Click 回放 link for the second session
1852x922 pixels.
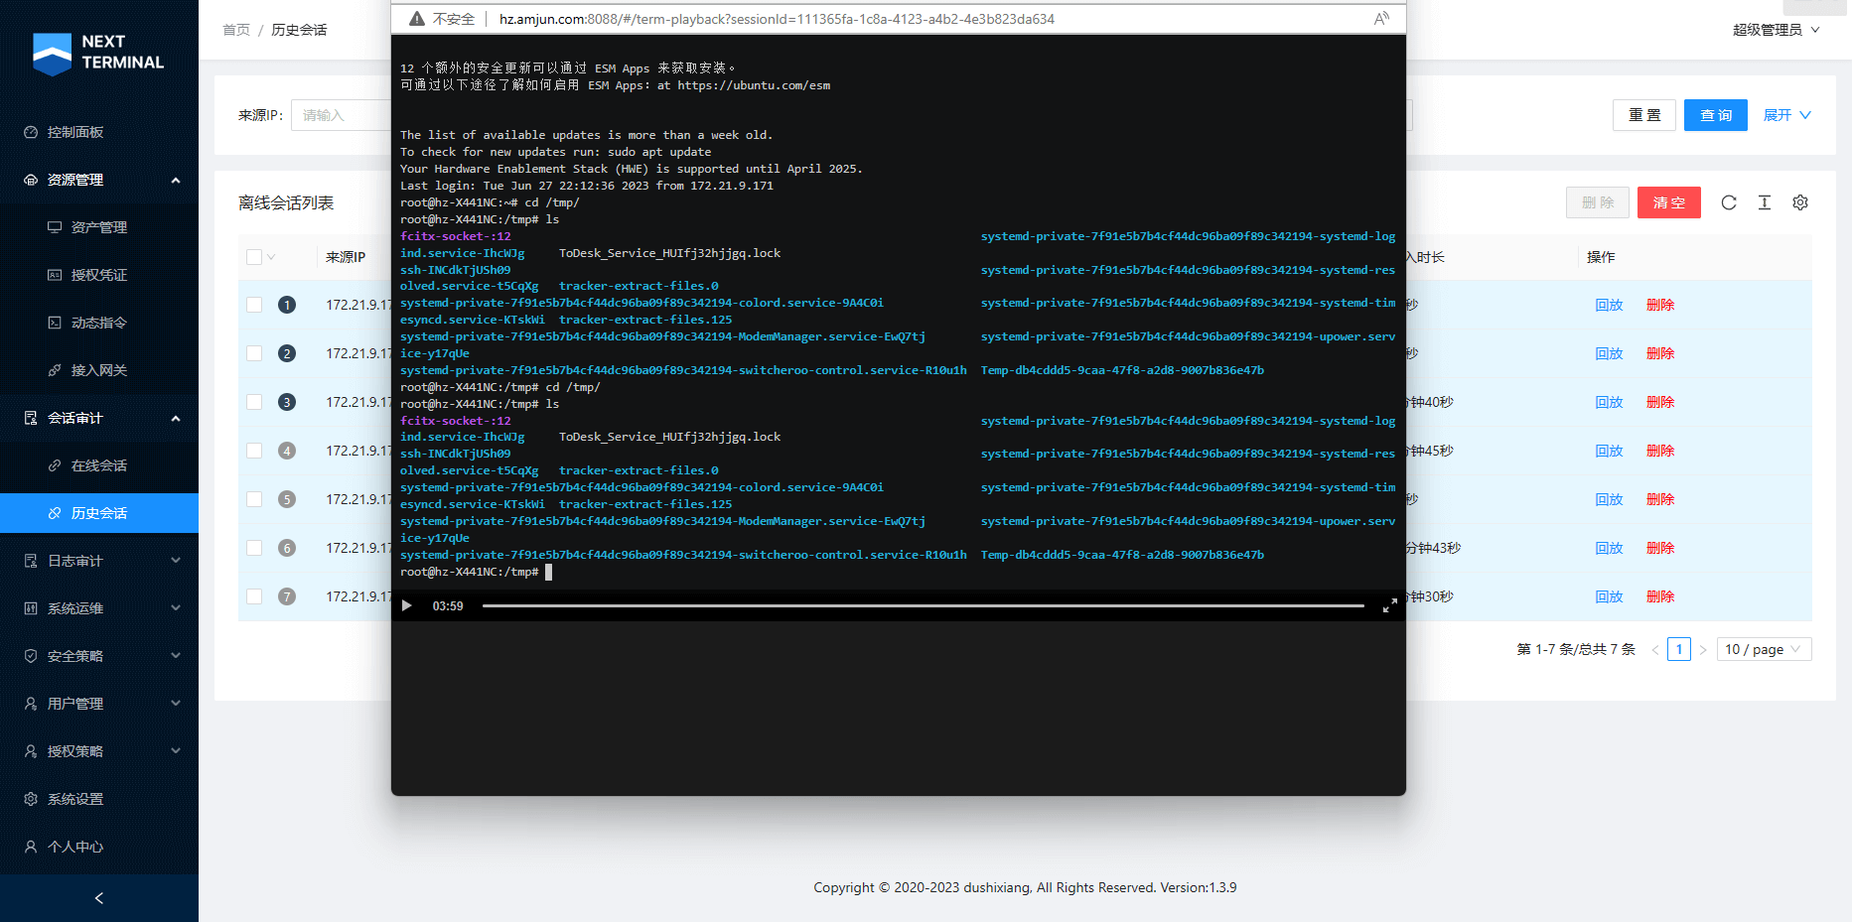[1608, 353]
